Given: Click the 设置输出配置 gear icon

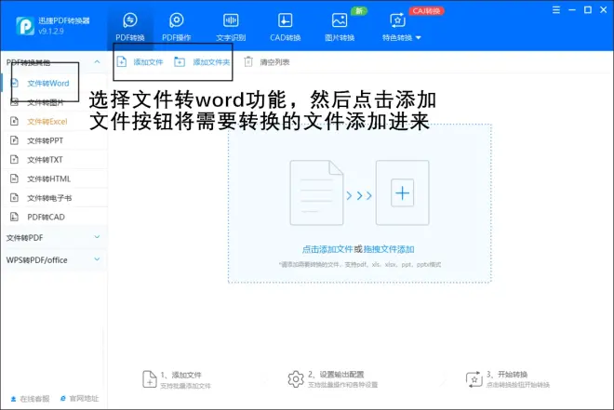Looking at the screenshot, I should (296, 379).
